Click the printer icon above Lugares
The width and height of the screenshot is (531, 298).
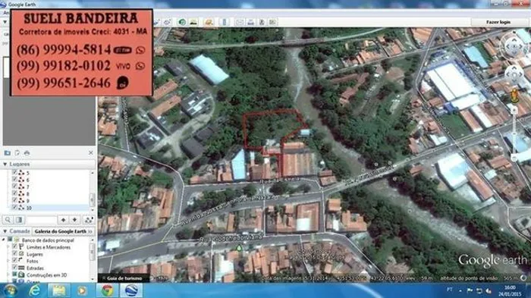tap(27, 153)
